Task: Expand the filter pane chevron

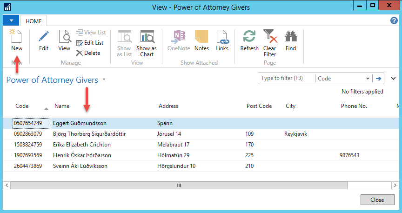Action: click(394, 79)
